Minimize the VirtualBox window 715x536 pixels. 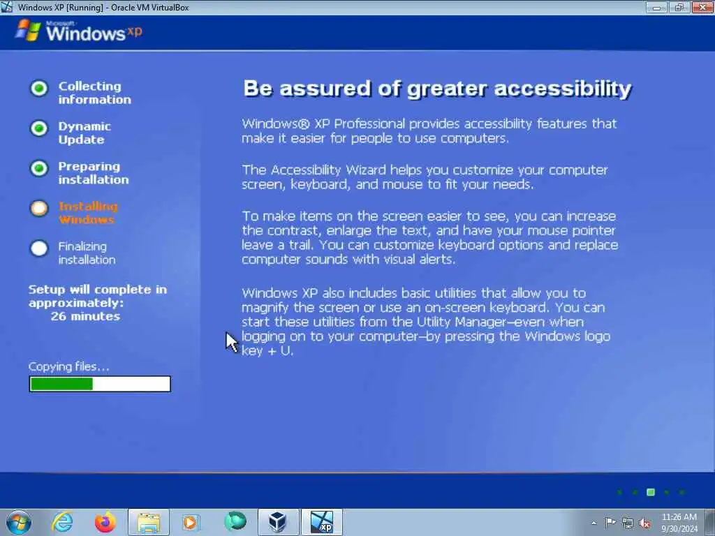tap(657, 7)
